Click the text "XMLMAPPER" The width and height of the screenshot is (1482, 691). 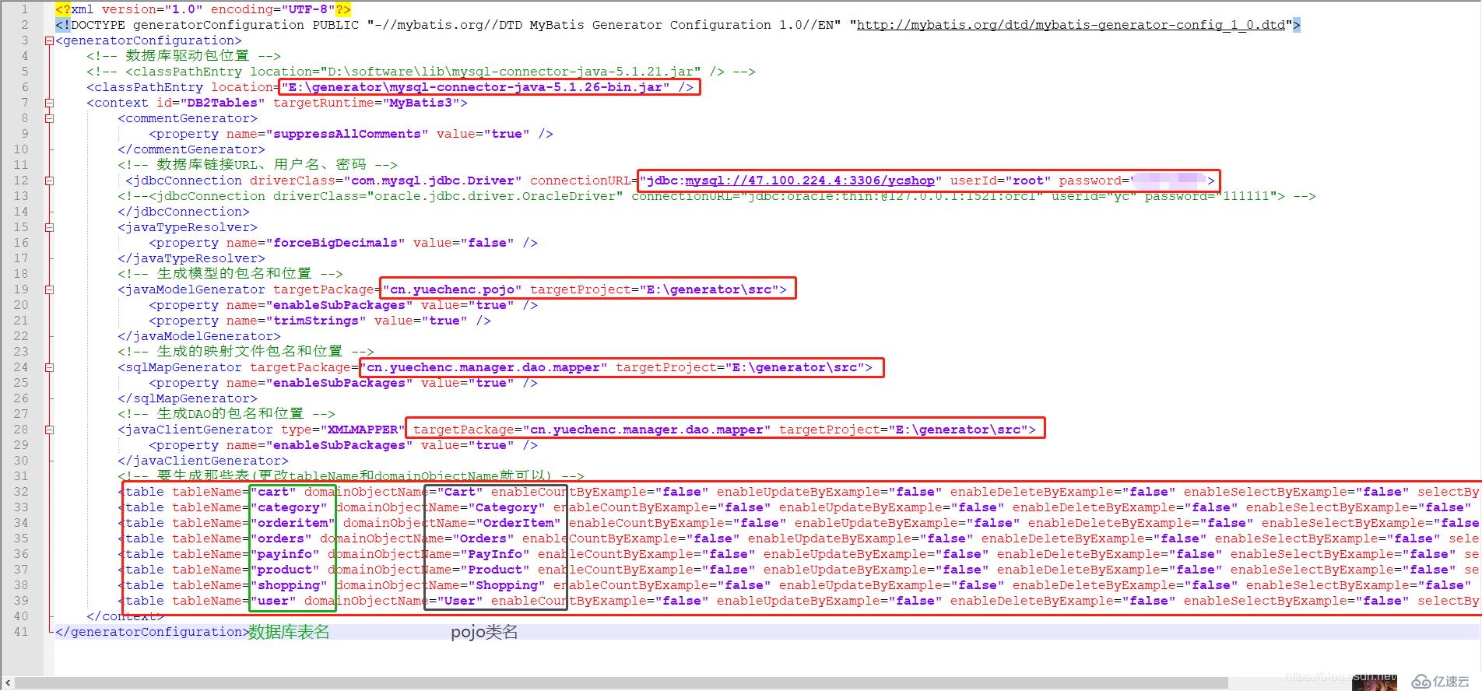[363, 430]
